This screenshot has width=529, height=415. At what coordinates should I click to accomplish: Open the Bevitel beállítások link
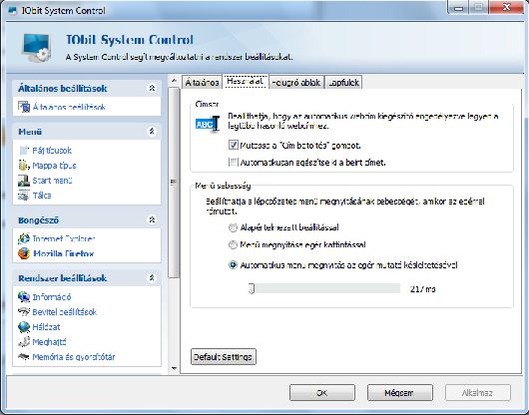coord(65,312)
